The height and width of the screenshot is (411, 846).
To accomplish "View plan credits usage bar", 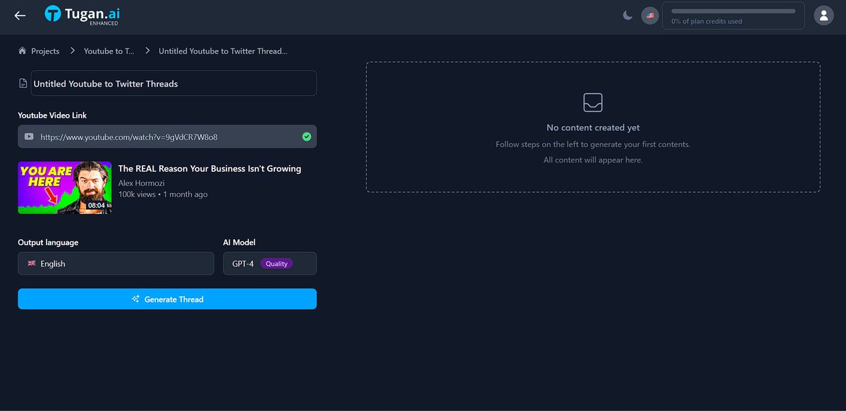I will click(733, 11).
